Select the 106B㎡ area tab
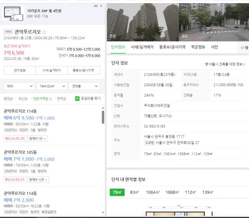The height and width of the screenshot is (218, 249). click(x=172, y=192)
